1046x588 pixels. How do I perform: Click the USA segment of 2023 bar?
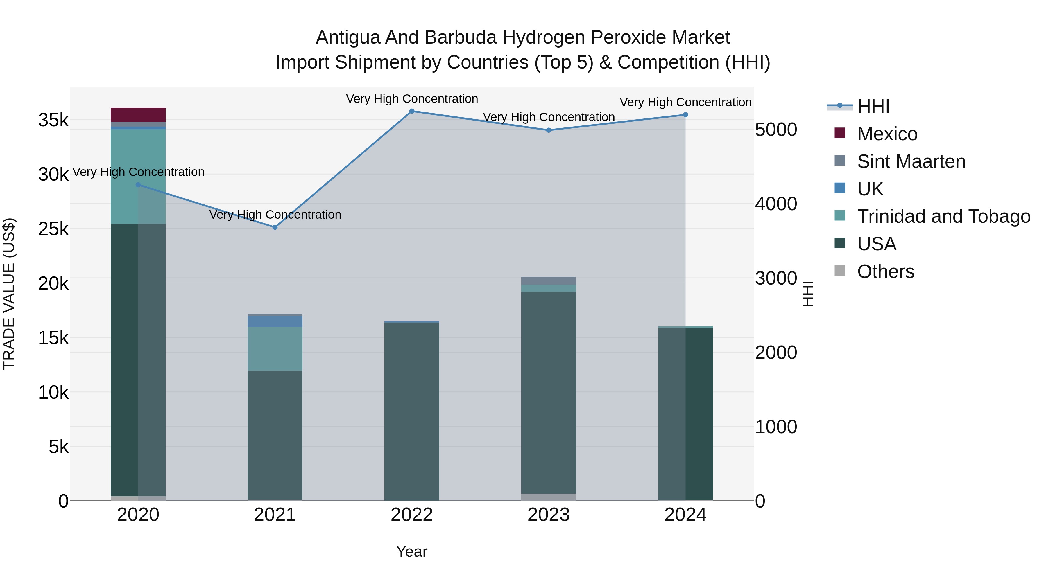tap(549, 393)
